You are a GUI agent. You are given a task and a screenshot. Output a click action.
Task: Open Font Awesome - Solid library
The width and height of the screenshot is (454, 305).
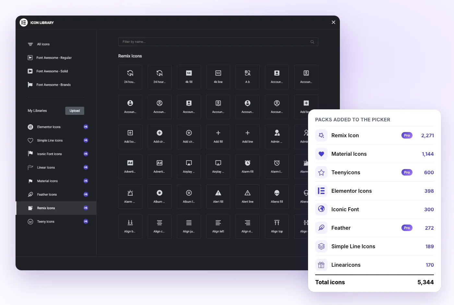(x=56, y=71)
